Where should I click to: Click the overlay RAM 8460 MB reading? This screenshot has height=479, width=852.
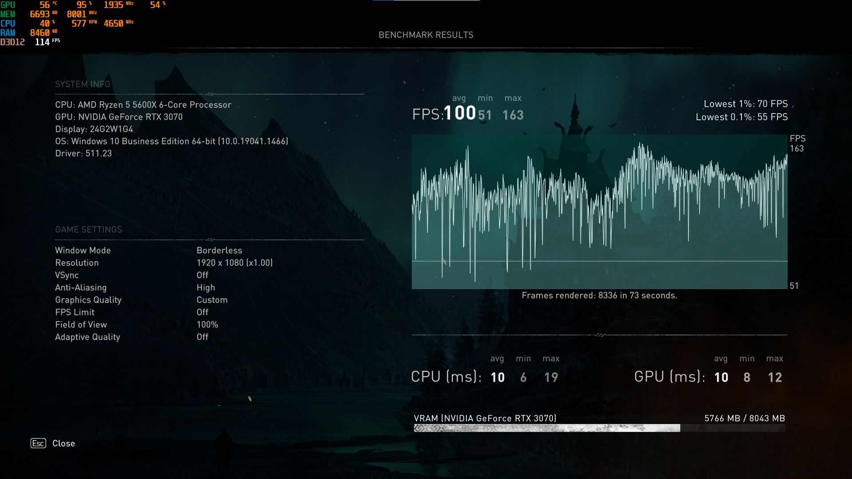pos(43,33)
